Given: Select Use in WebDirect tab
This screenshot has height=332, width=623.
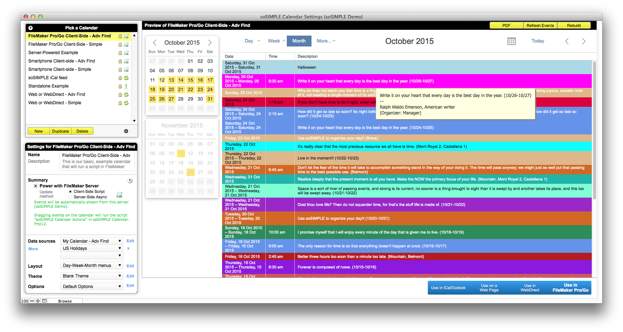Looking at the screenshot, I should coord(530,288).
